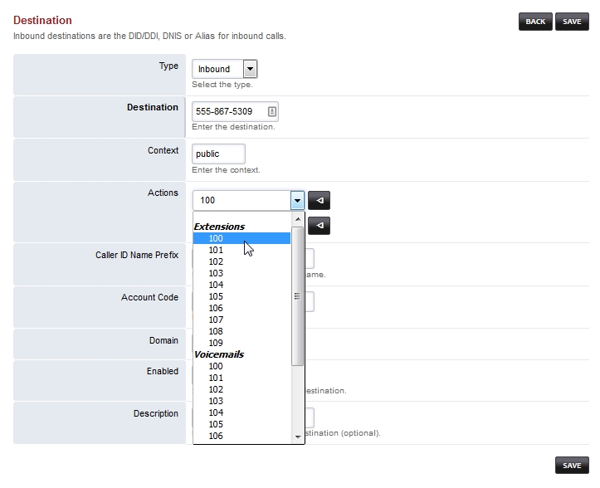The height and width of the screenshot is (488, 600).
Task: Click the second arrow icon below the Actions row
Action: tap(319, 225)
